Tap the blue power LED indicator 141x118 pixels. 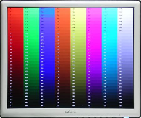tap(126, 117)
